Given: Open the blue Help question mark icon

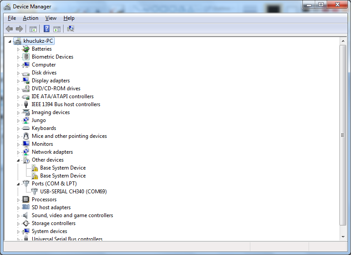Looking at the screenshot, I should [46, 29].
